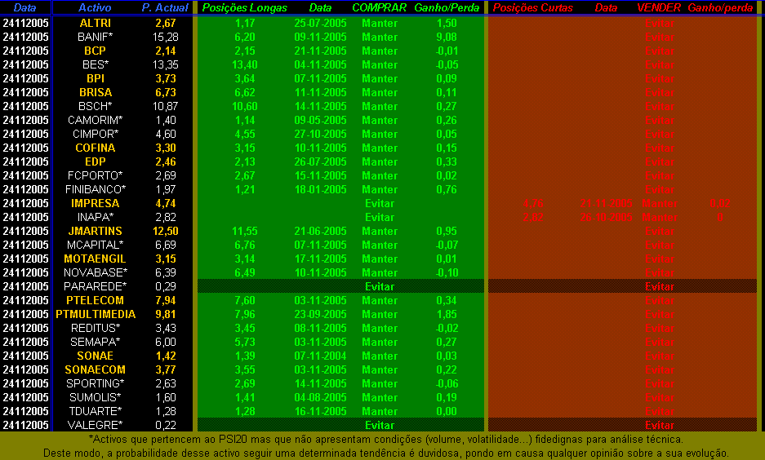Click the COMPRAR column header
This screenshot has height=460, width=765.
coord(380,7)
